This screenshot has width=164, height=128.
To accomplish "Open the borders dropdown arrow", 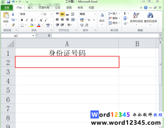I will (26, 25).
